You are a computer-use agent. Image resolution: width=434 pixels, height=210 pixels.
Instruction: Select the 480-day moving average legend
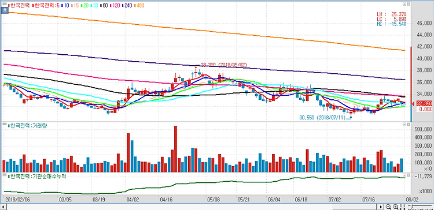point(139,5)
